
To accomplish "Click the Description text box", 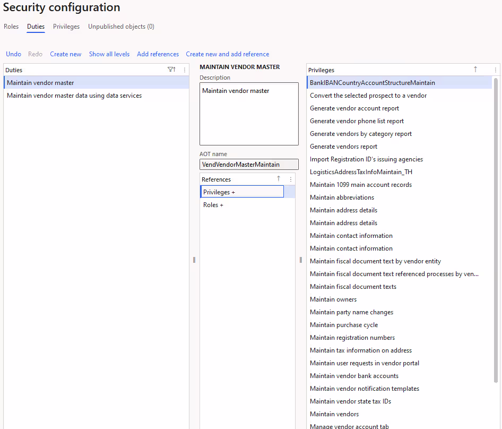I will (x=249, y=114).
